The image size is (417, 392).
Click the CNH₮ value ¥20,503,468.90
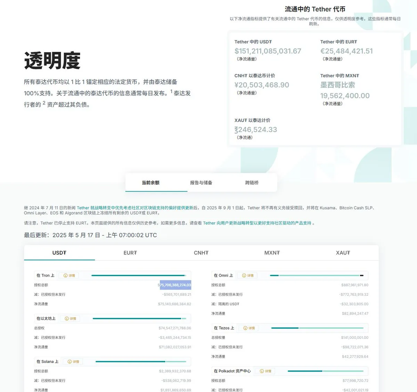[262, 85]
